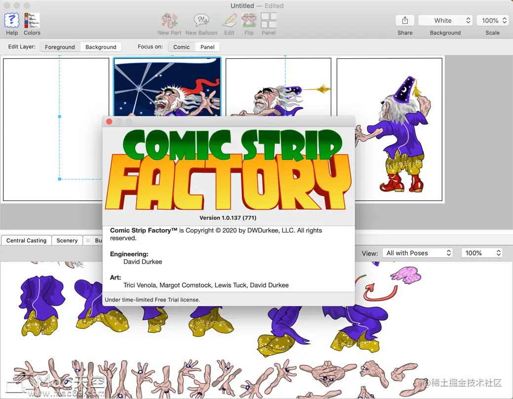
Task: Pick the red devil tail part
Action: (x=381, y=292)
